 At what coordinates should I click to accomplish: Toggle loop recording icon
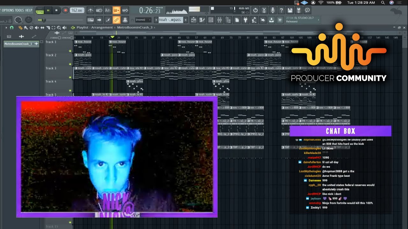(125, 10)
